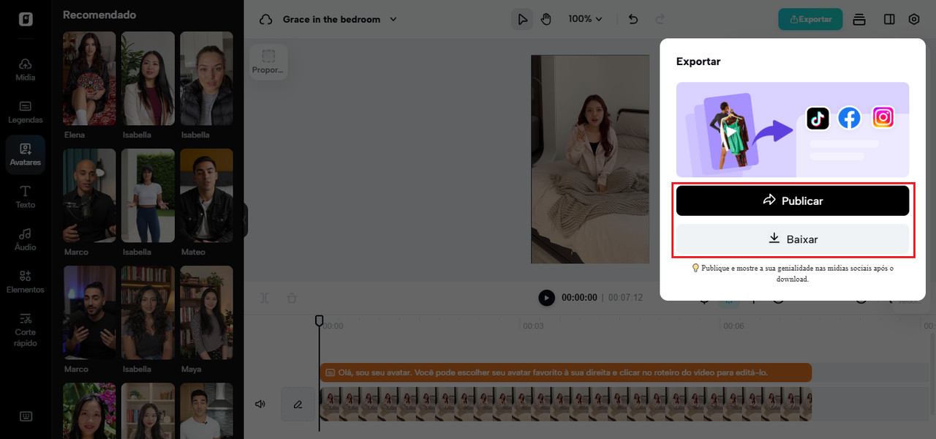Open keyboard shortcuts icon at sidebar bottom

pyautogui.click(x=26, y=416)
